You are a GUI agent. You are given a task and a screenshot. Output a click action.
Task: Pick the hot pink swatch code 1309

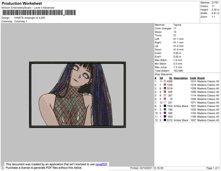165,99
